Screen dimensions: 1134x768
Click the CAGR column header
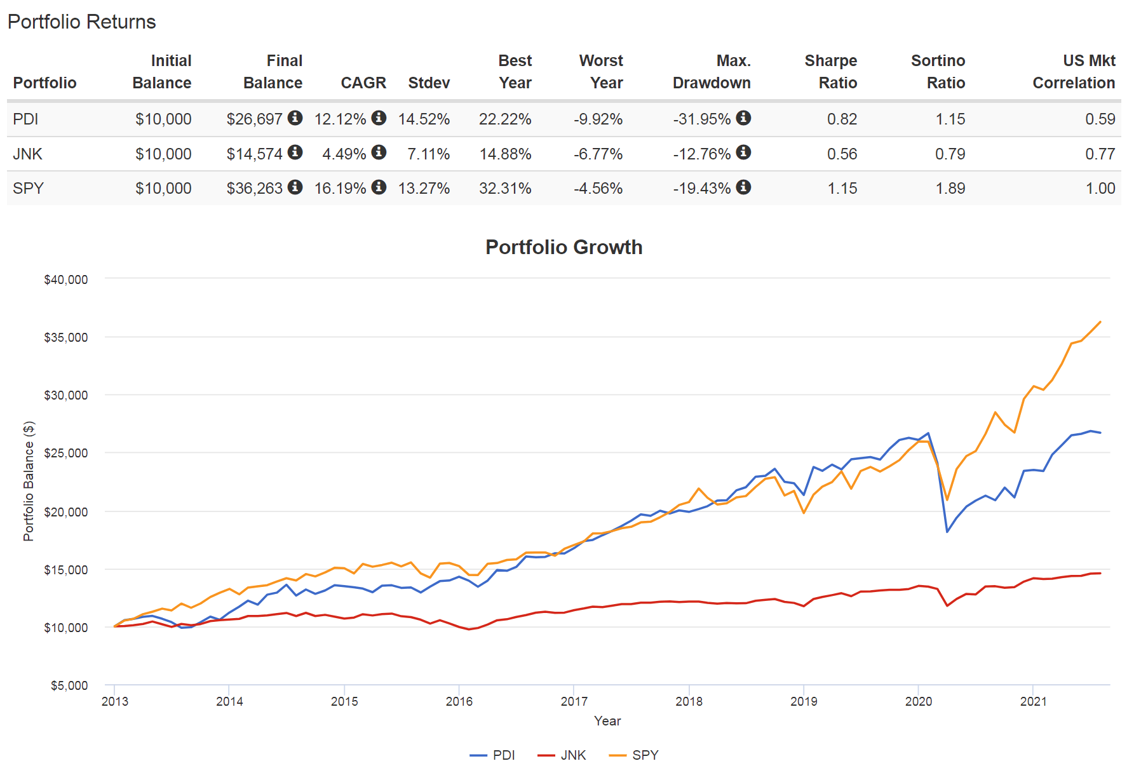coord(363,83)
